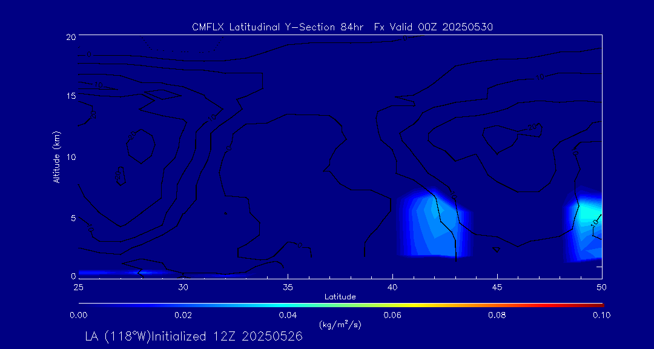Click latitude tick label 50
This screenshot has height=349, width=654.
[601, 287]
